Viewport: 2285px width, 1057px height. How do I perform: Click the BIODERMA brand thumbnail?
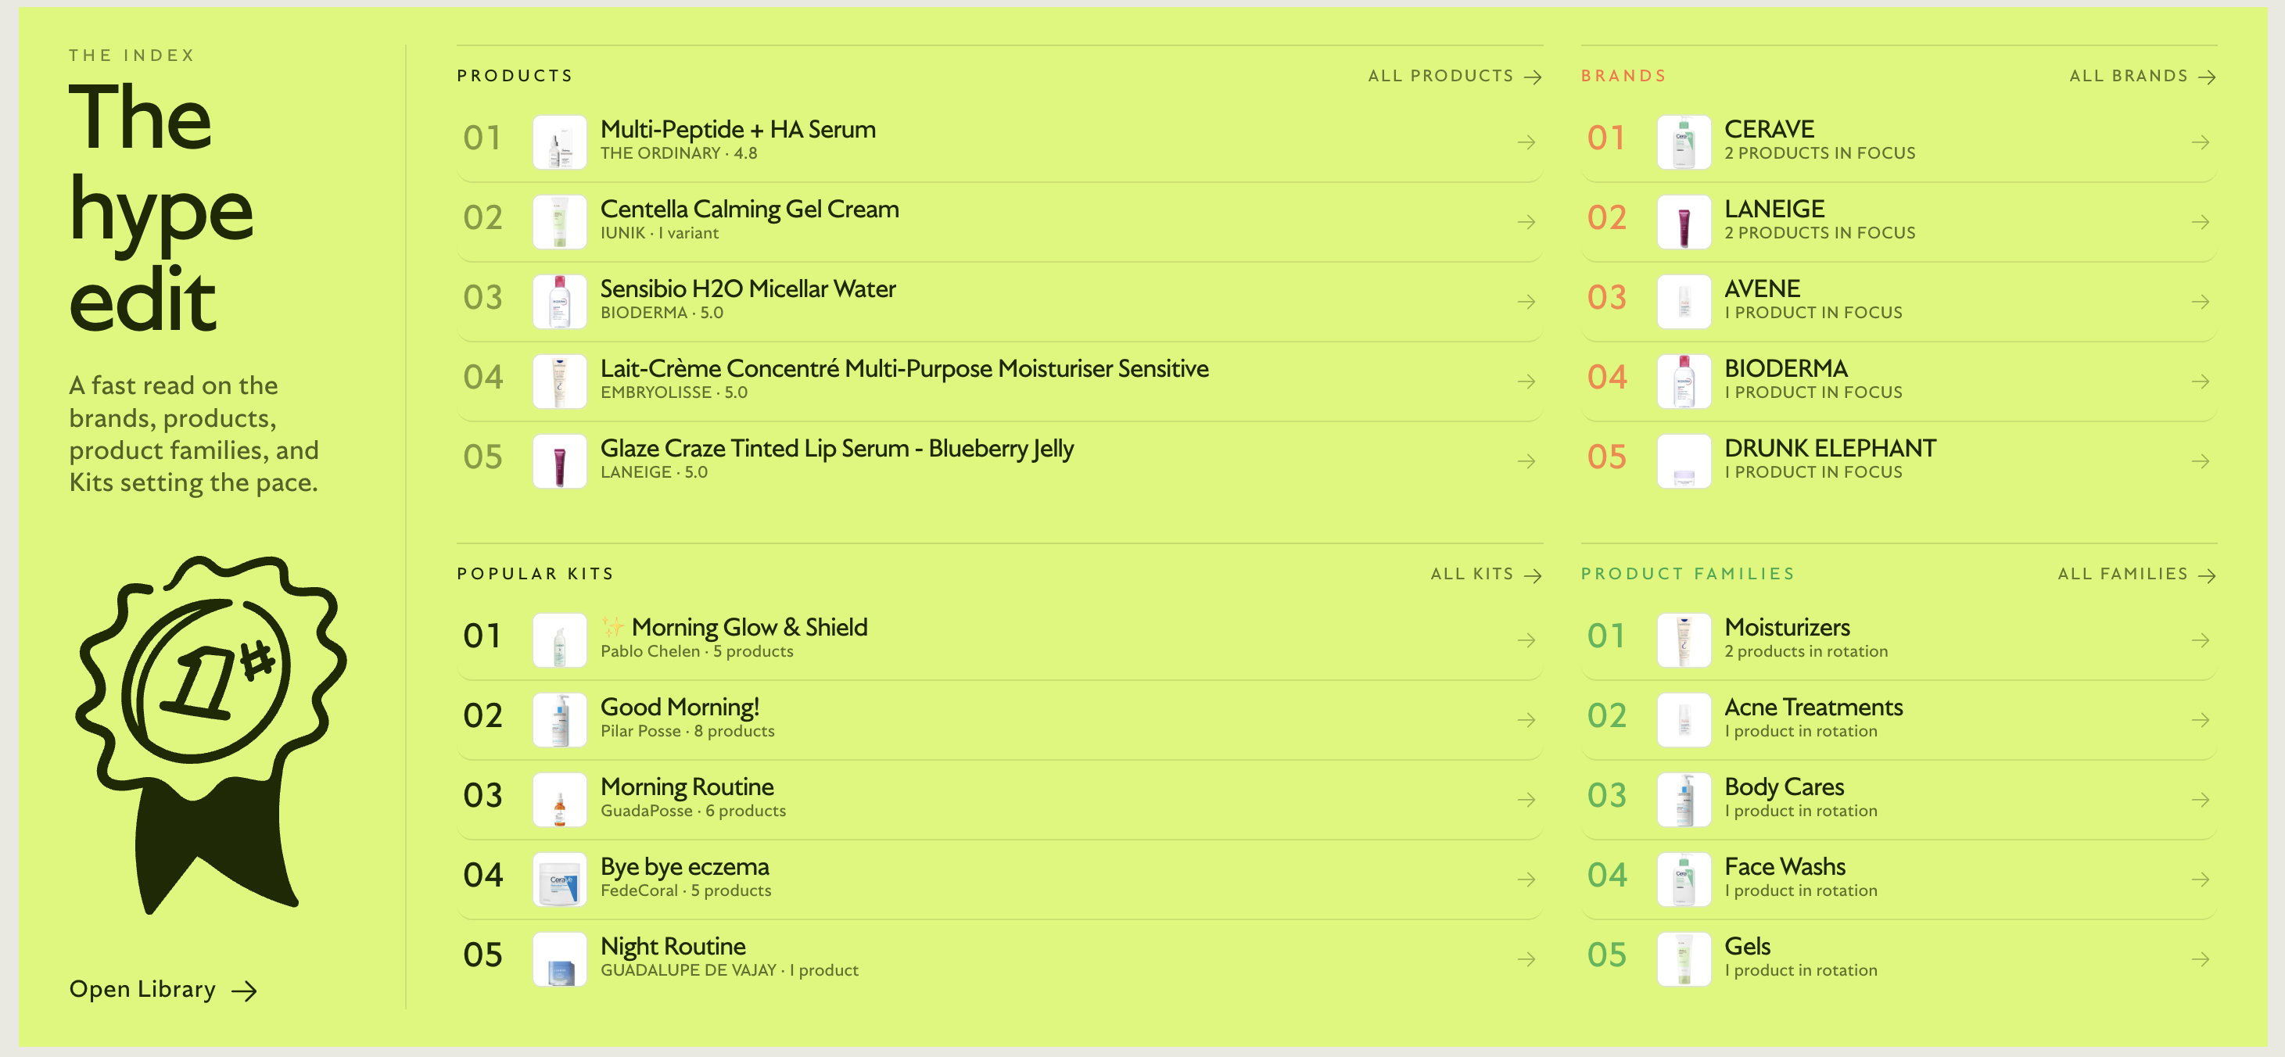point(1684,382)
